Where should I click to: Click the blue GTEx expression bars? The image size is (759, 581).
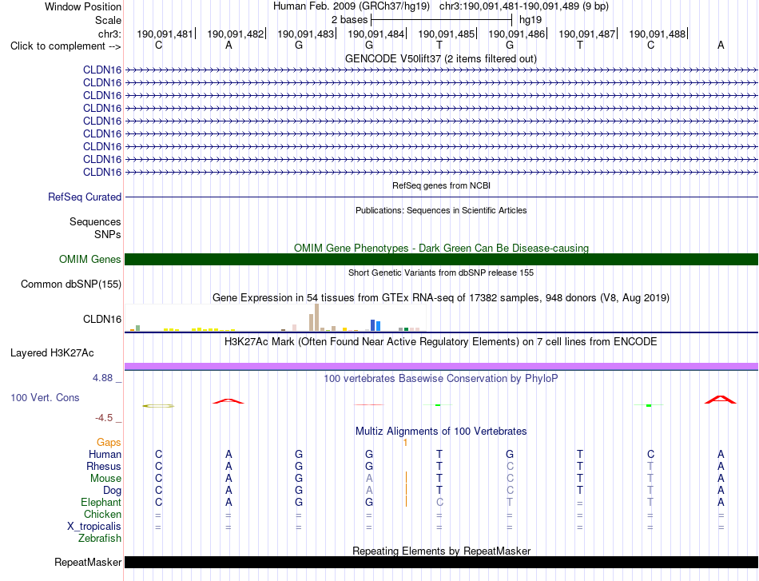click(x=376, y=325)
